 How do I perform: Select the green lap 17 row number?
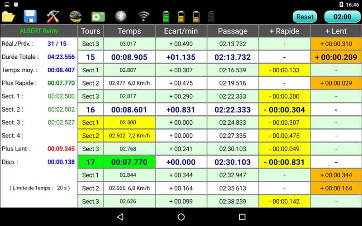(x=90, y=162)
